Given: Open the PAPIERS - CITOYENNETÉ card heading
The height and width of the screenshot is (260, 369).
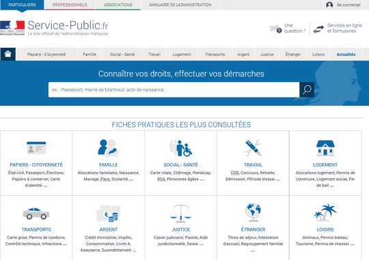Looking at the screenshot, I should click(36, 164).
